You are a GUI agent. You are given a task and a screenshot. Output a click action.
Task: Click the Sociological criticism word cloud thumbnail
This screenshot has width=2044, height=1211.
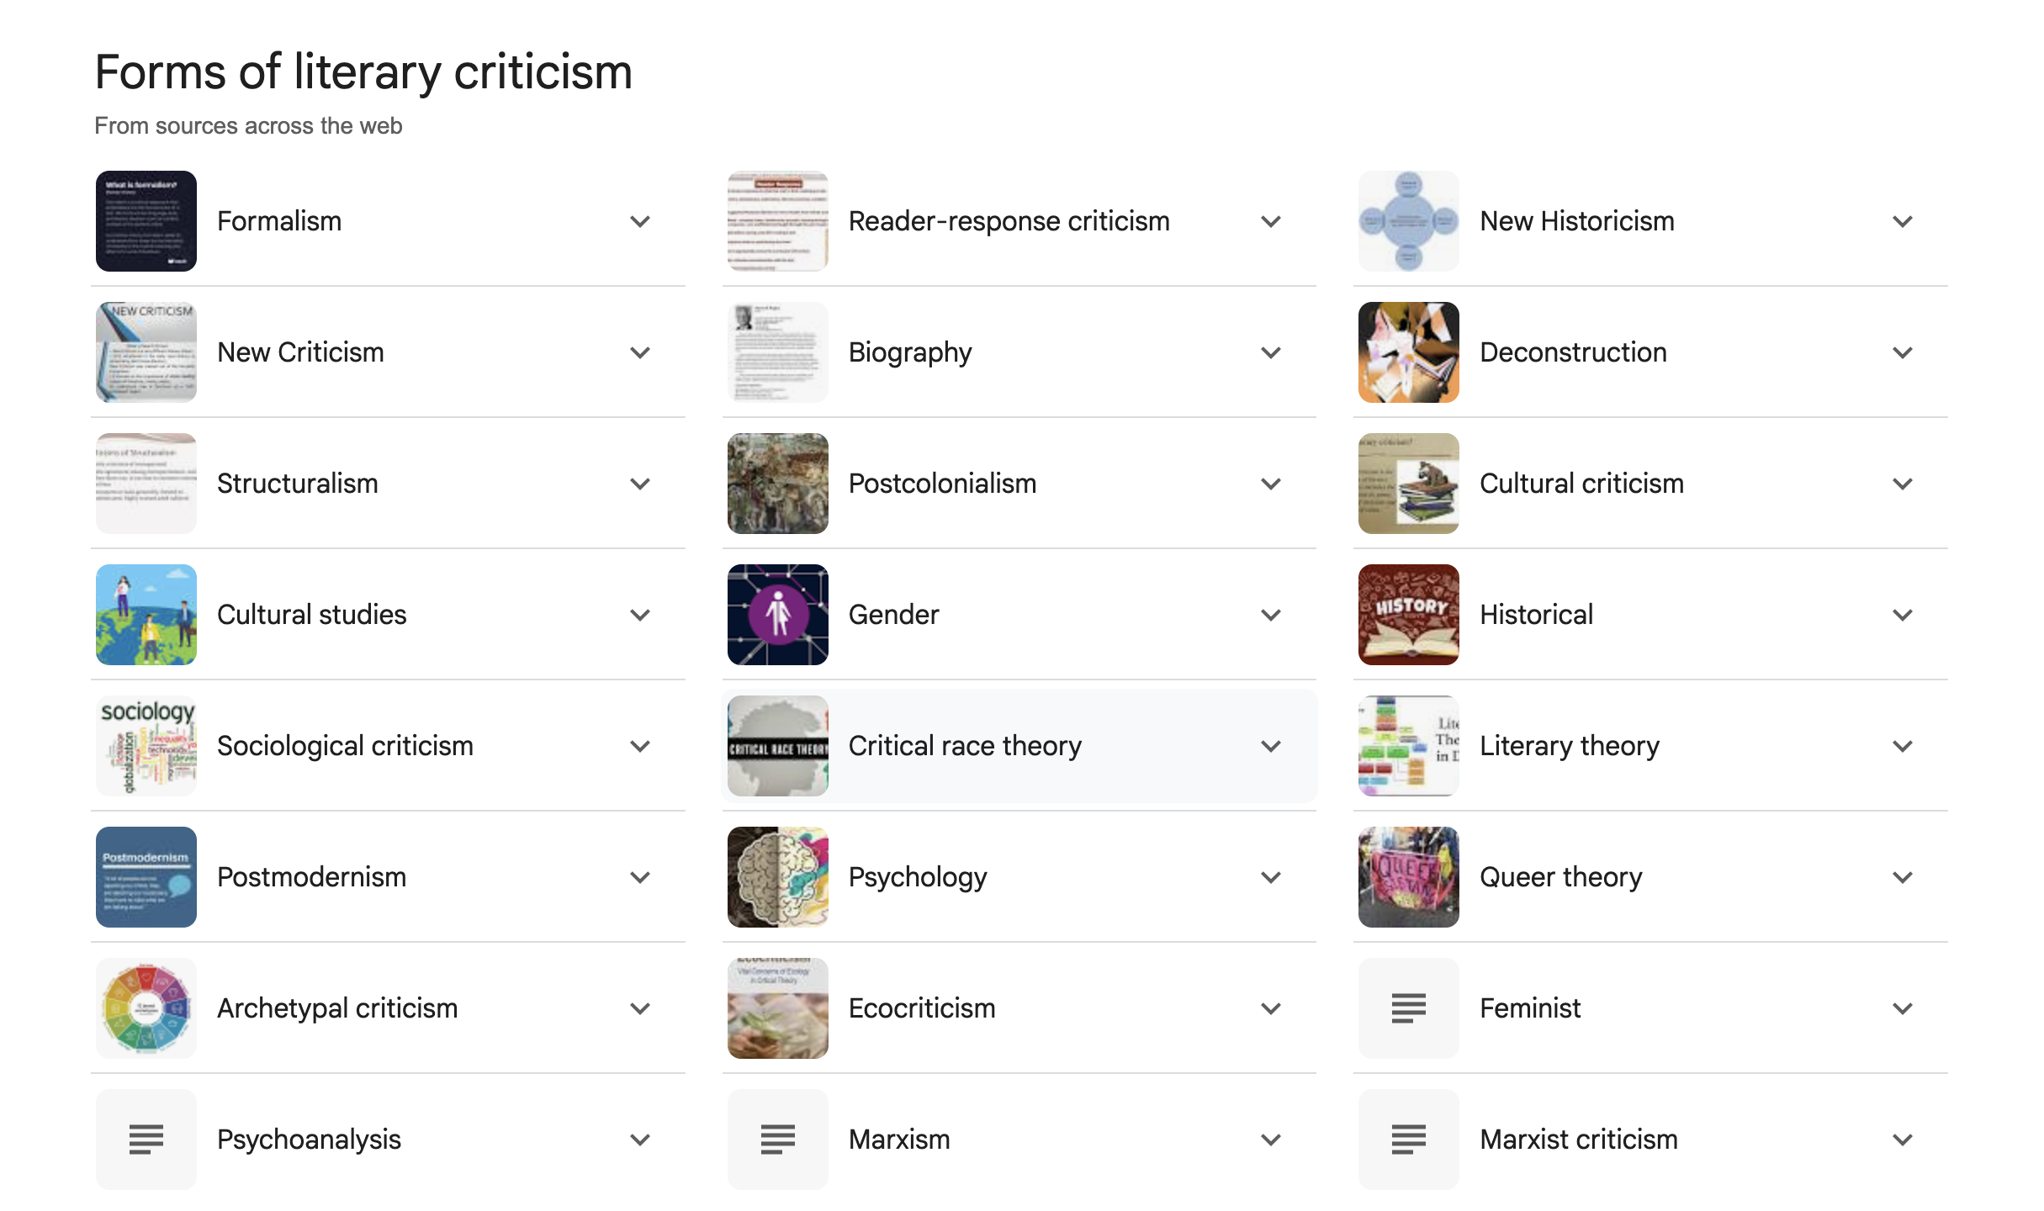(146, 746)
